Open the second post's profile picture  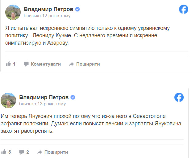pyautogui.click(x=8, y=100)
